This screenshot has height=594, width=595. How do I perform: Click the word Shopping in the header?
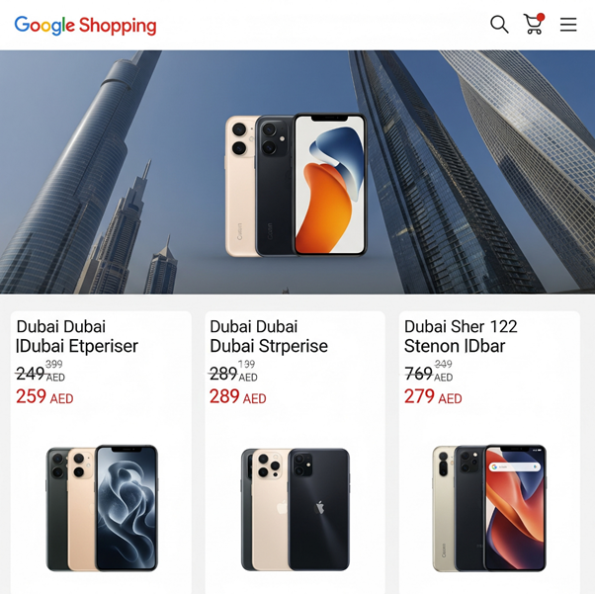tap(118, 26)
